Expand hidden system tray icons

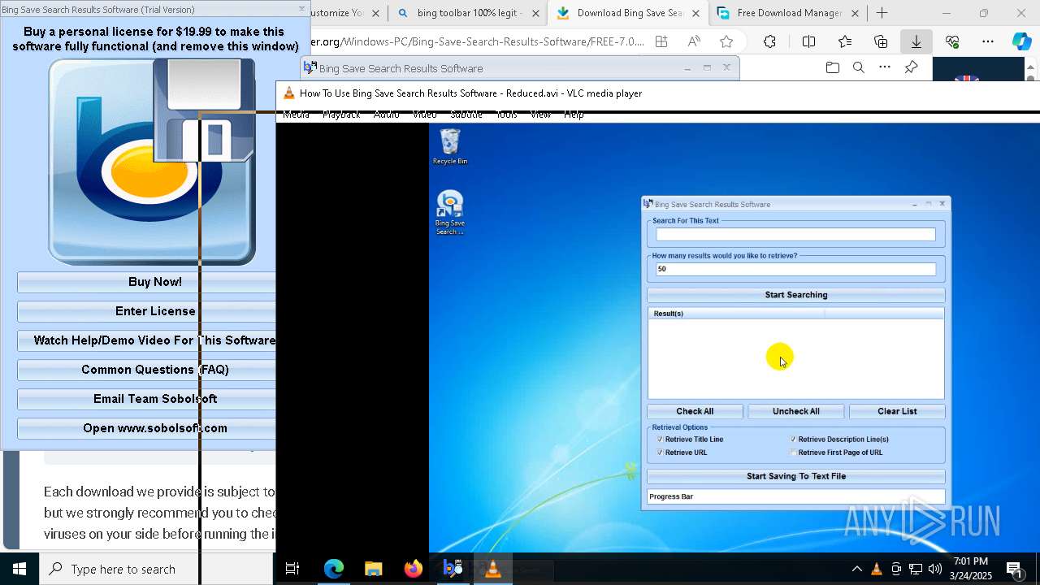tap(856, 569)
